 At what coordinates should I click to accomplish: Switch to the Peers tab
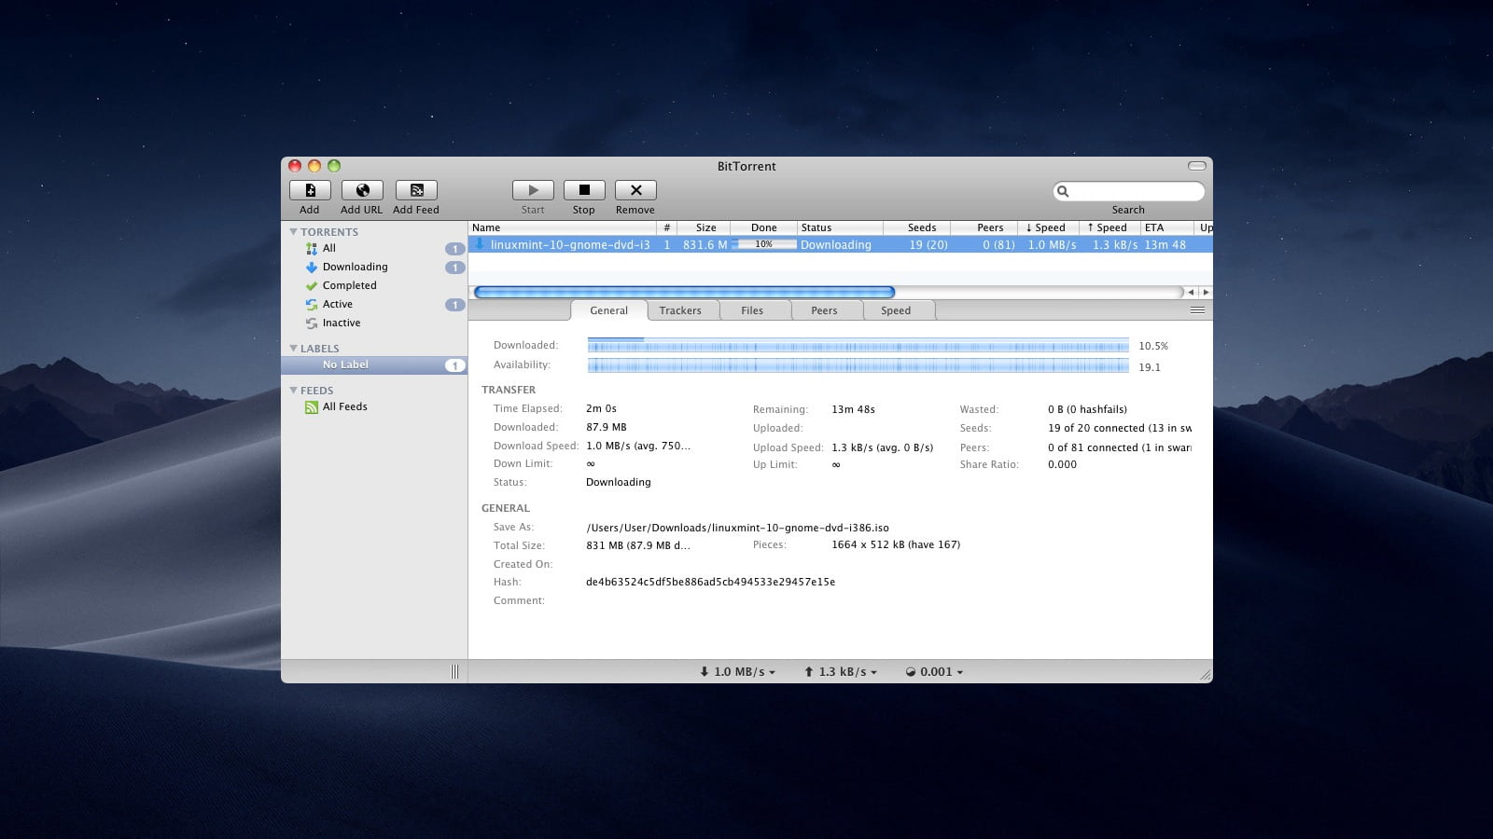(x=824, y=310)
